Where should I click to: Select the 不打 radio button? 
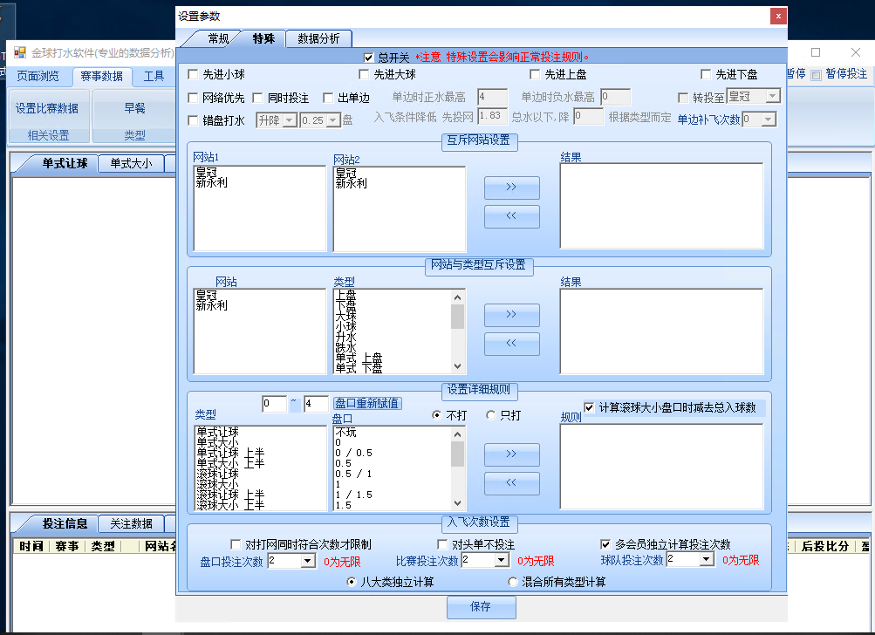coord(436,415)
